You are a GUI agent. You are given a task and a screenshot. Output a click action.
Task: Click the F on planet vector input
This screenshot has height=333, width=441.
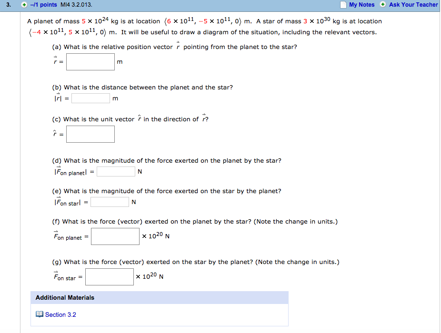click(115, 236)
